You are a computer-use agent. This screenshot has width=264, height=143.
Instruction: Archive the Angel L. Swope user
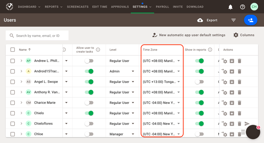click(232, 82)
